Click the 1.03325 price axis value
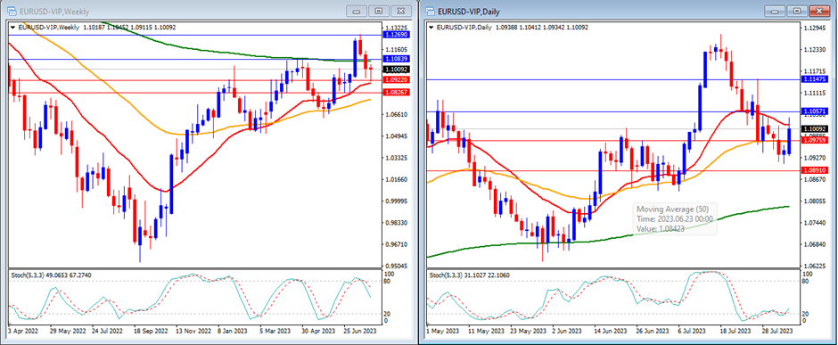 [396, 158]
